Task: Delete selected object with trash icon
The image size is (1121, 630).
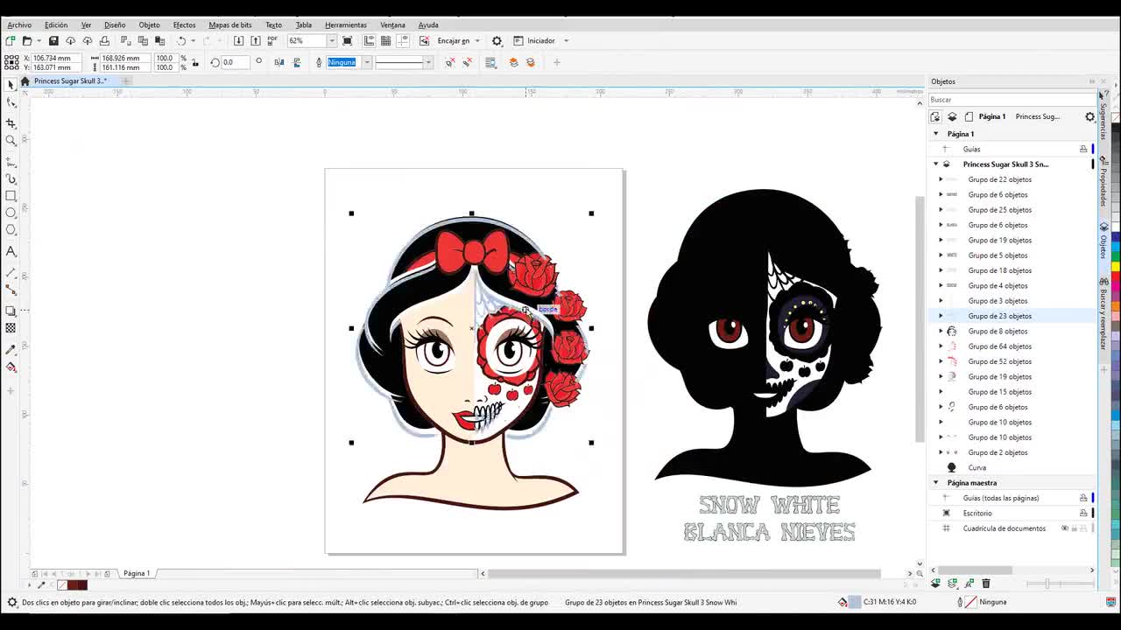Action: [985, 583]
